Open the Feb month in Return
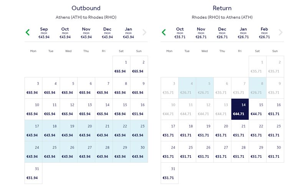The width and height of the screenshot is (307, 192). pos(264,33)
